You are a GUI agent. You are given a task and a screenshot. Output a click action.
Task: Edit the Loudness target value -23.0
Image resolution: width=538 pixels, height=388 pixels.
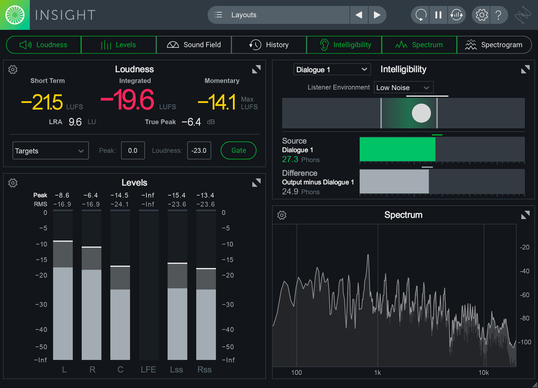[x=199, y=150]
